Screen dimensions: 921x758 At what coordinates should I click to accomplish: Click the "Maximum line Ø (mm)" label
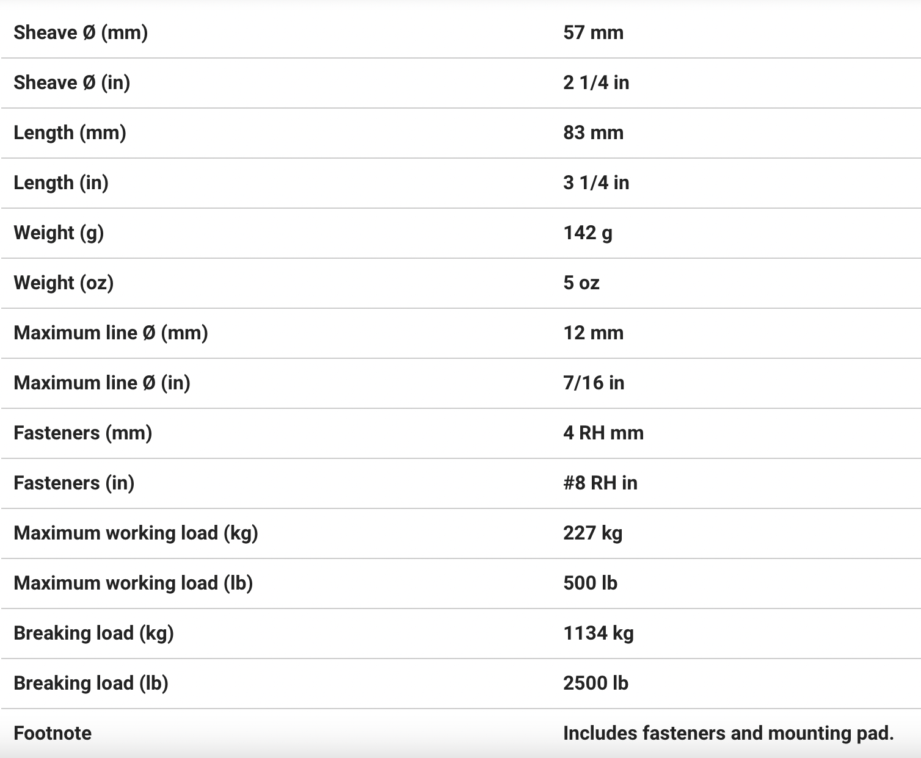(111, 333)
